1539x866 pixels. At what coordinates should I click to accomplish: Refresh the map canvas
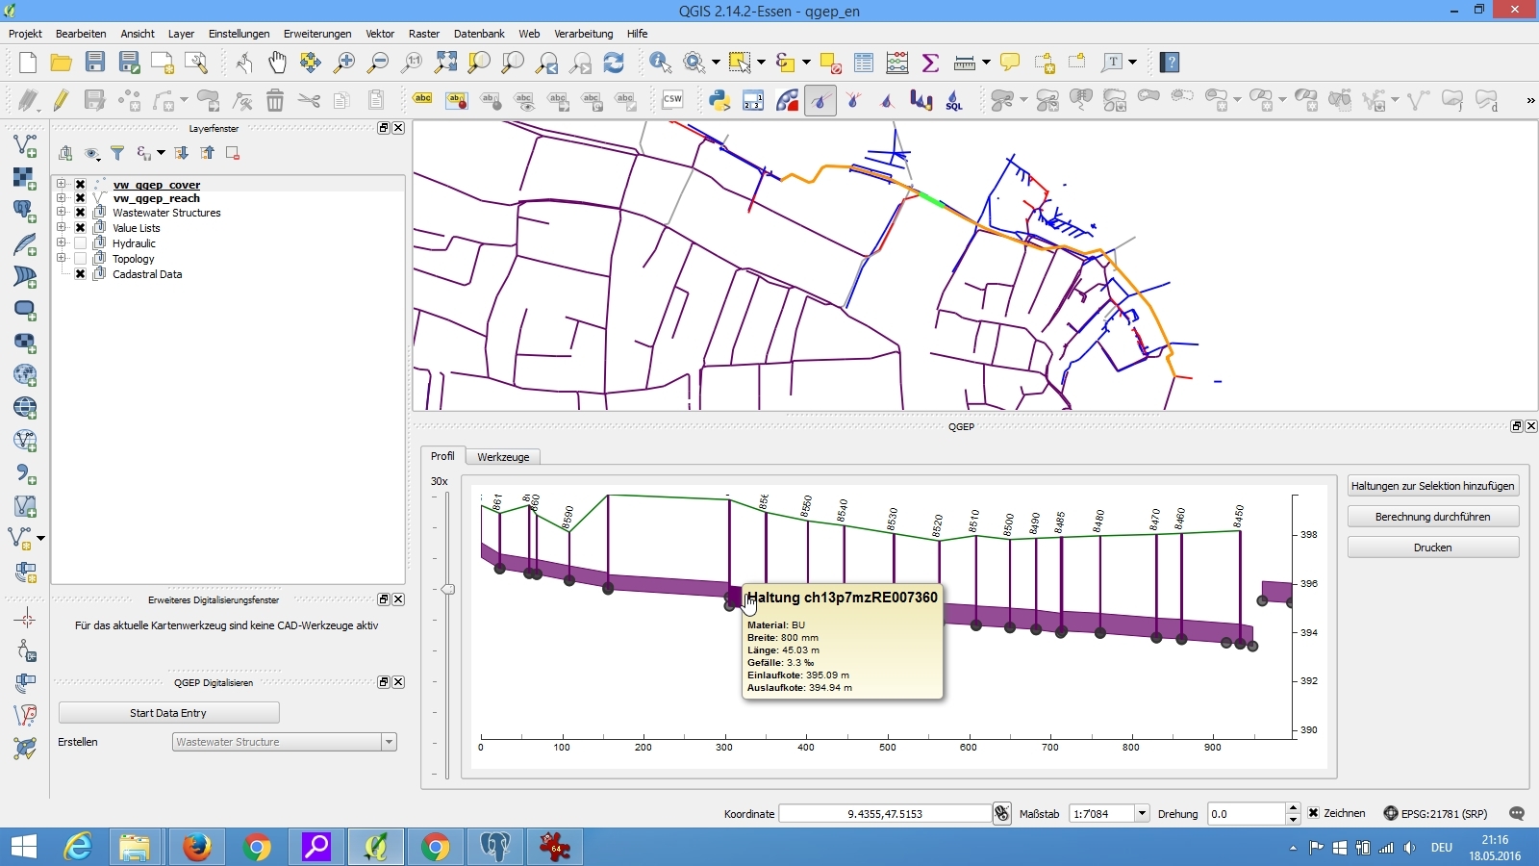point(614,63)
